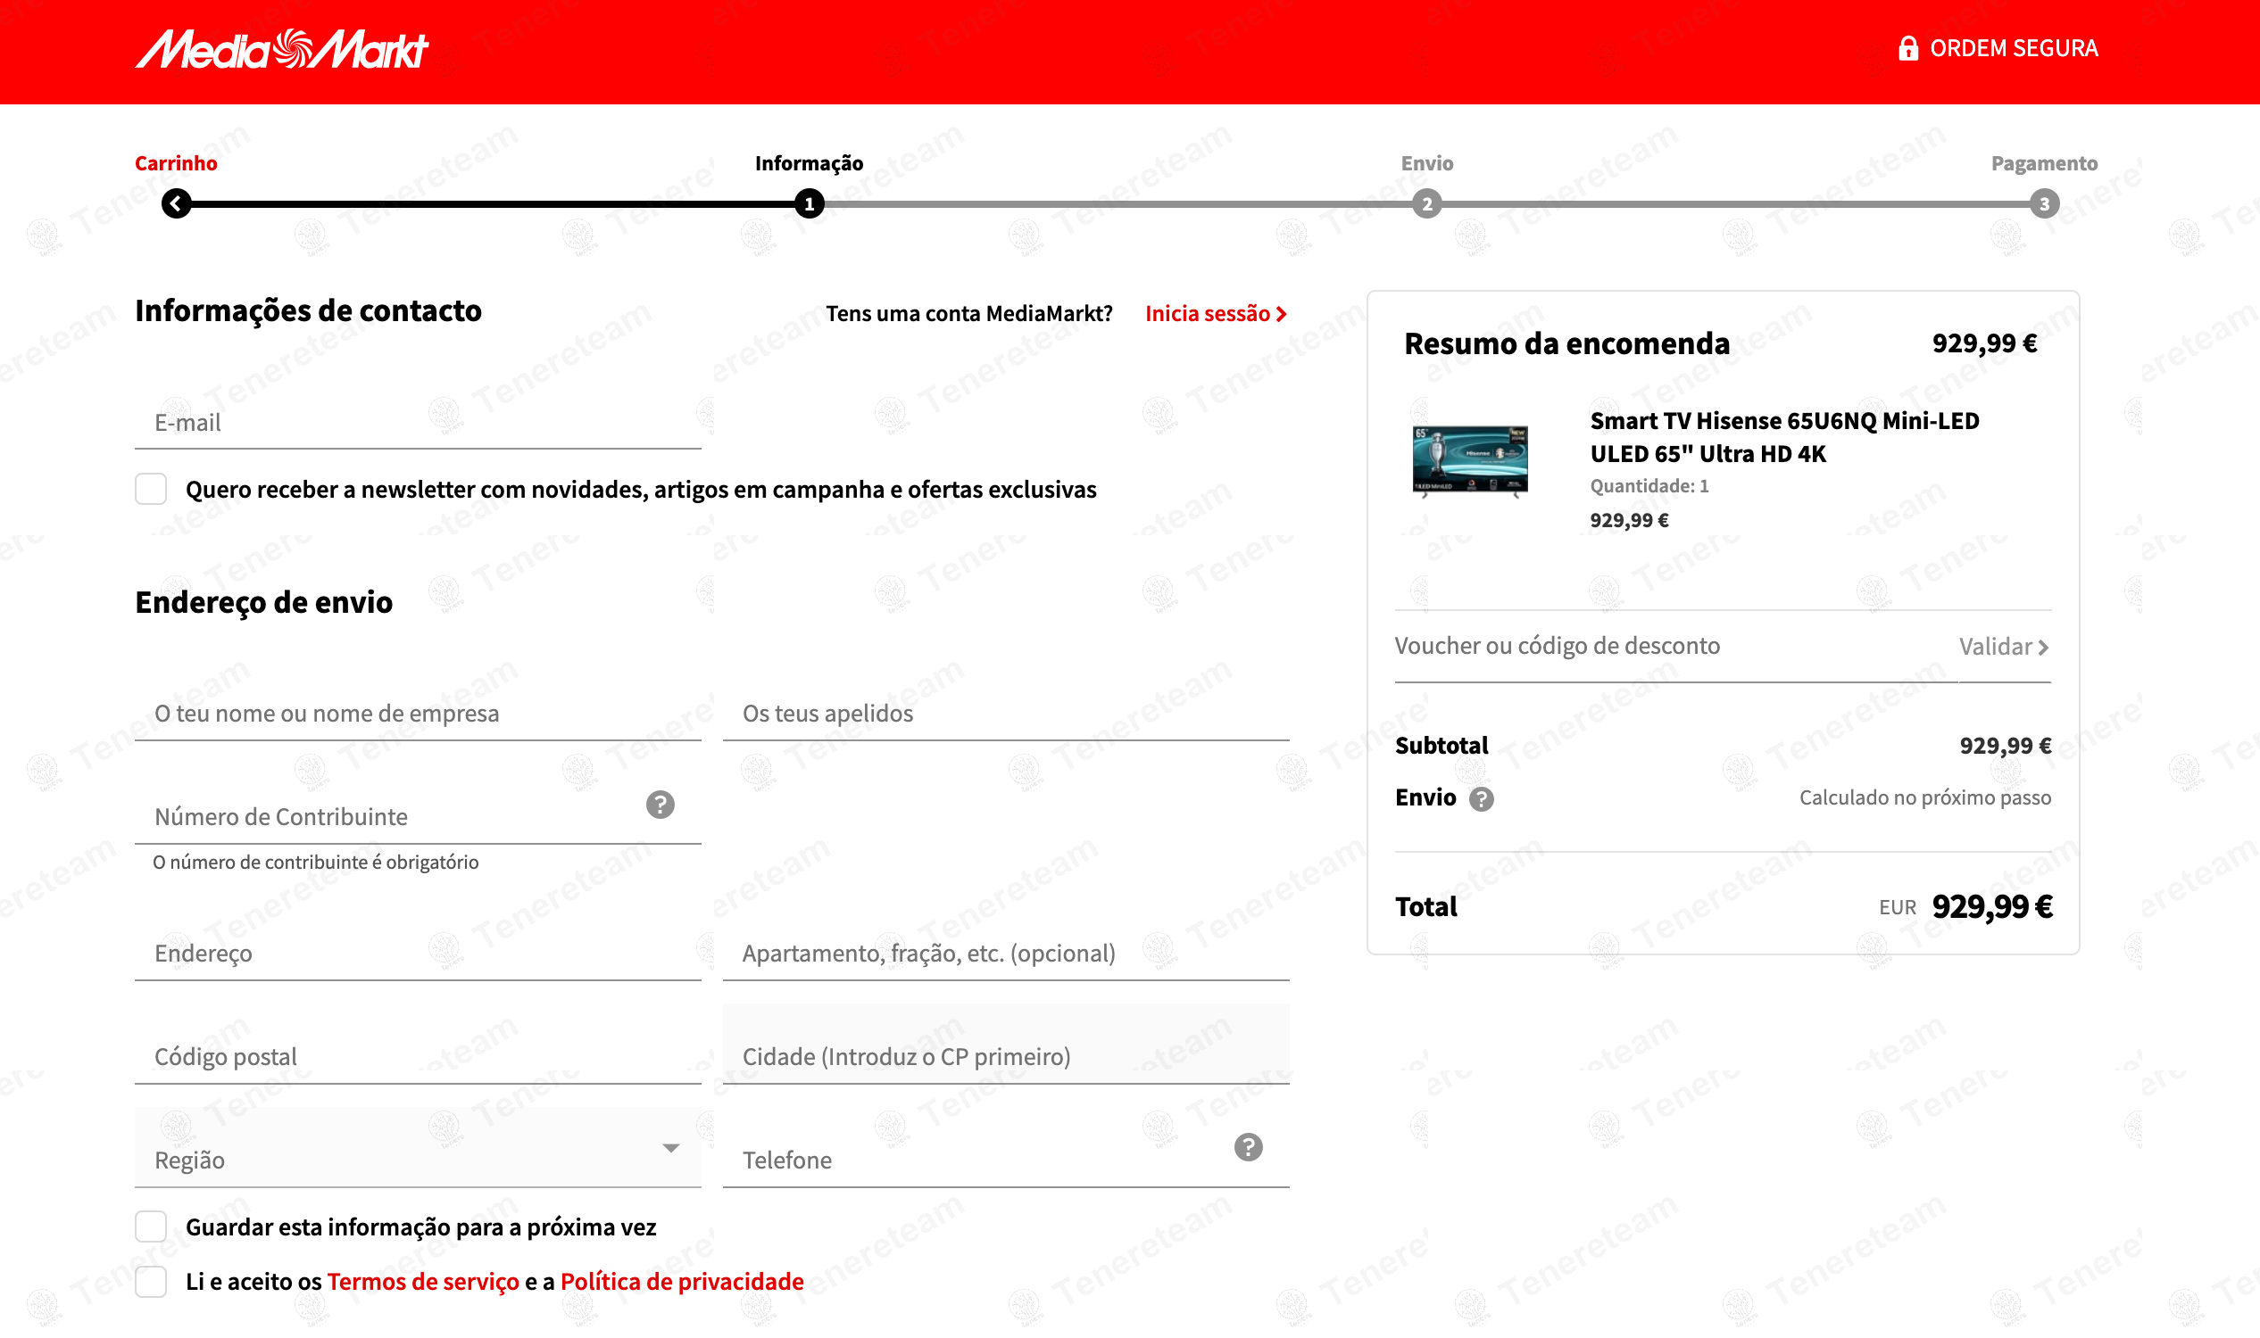Click the back arrow circle to Carrinho

point(177,203)
